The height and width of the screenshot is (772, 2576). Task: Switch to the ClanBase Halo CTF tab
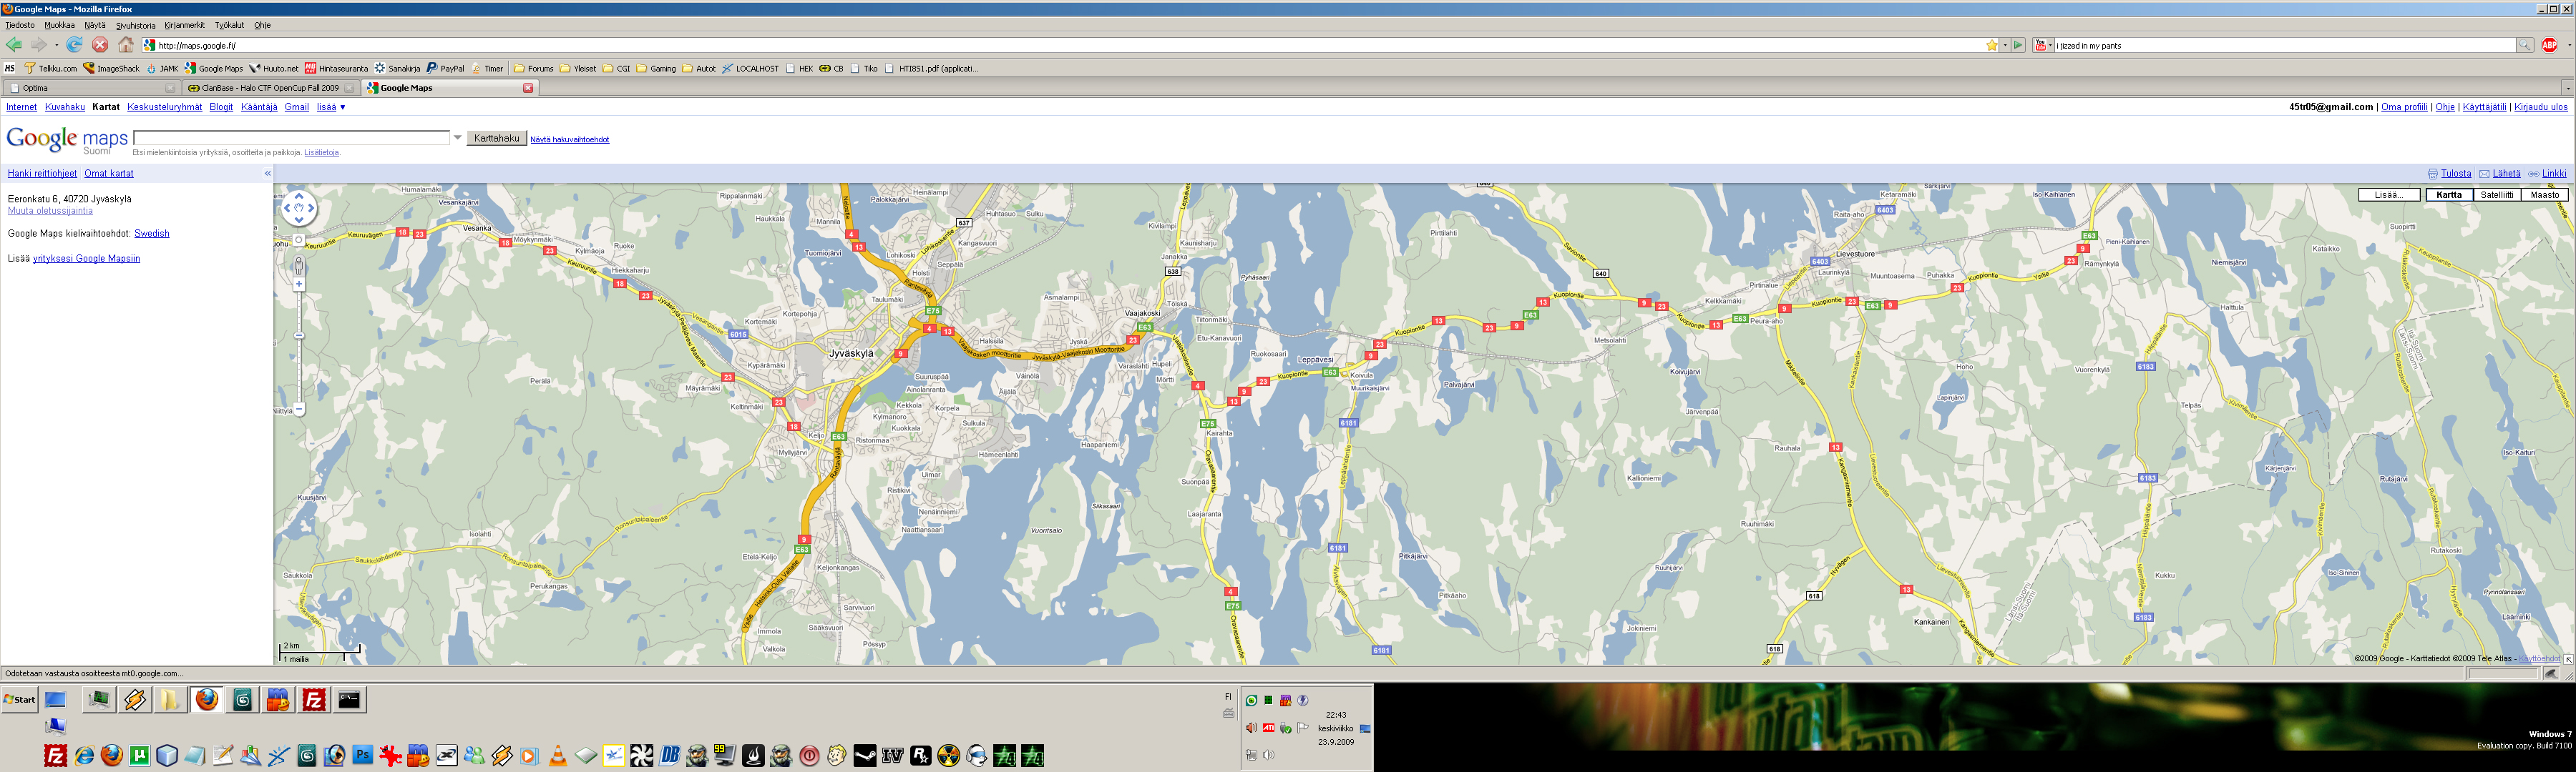(x=270, y=88)
